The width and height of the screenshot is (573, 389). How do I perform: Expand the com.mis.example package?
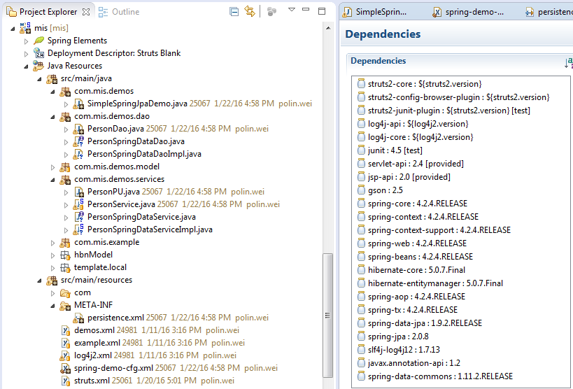52,243
